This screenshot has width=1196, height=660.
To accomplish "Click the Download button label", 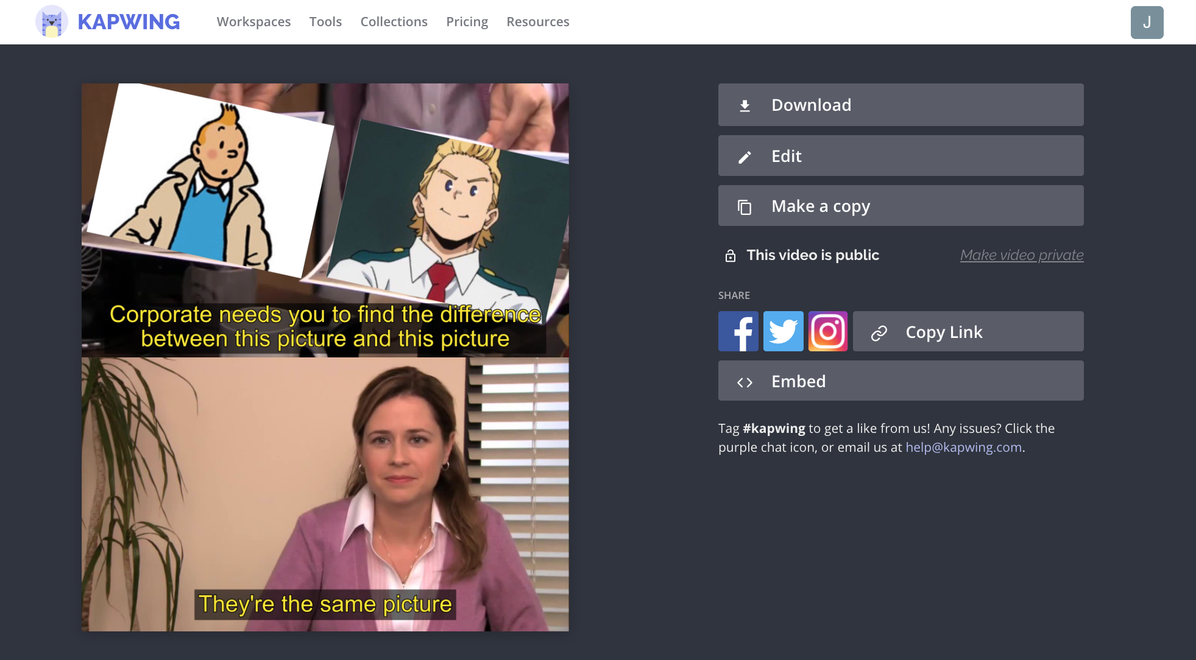I will [x=812, y=104].
